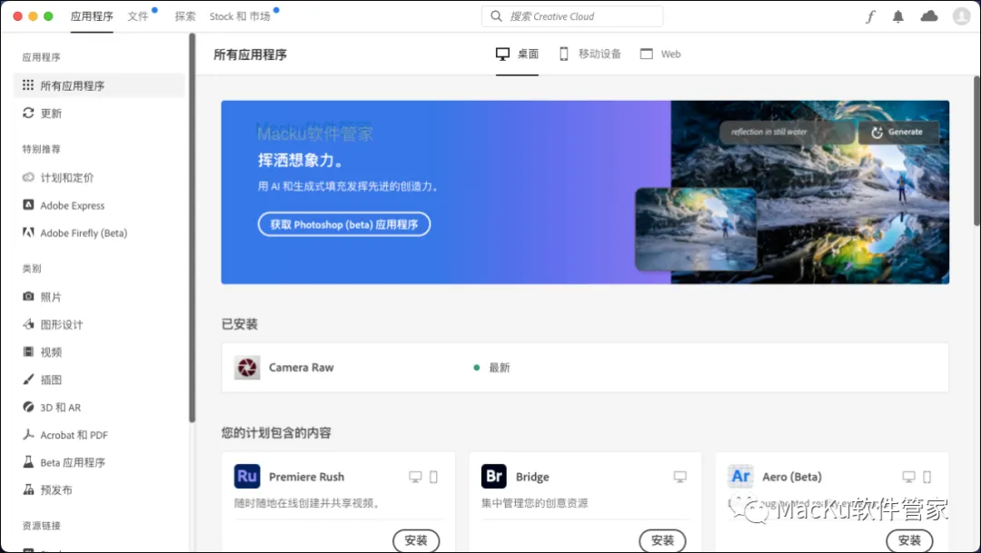Screen dimensions: 981x553
Task: Switch to the 文件 top tab
Action: pos(138,16)
